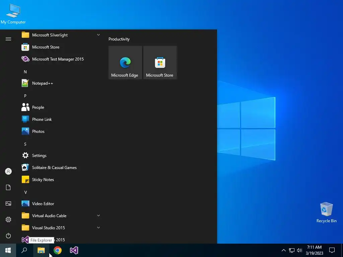Image resolution: width=343 pixels, height=257 pixels.
Task: Select the Recycle Bin desktop icon
Action: click(x=326, y=212)
